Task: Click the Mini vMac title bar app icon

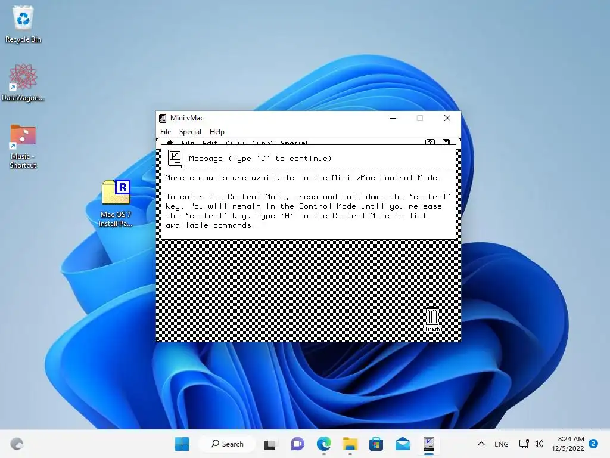Action: (x=163, y=118)
